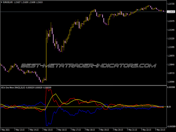The image size is (176, 132).
Task: Click the 0.00 level on indicator scale
Action: point(169,107)
